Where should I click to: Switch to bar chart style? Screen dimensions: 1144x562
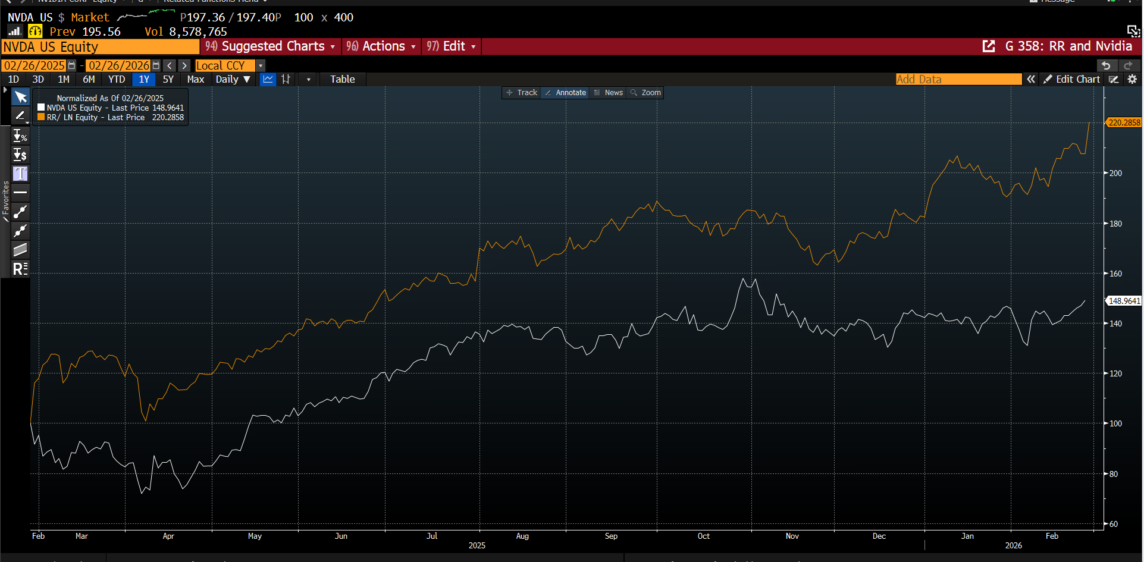286,79
